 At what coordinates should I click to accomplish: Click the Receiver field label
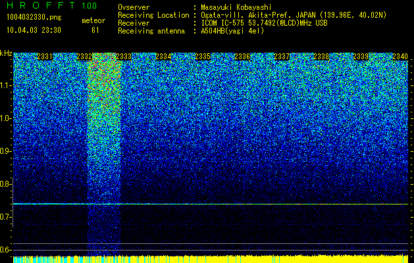click(x=134, y=23)
